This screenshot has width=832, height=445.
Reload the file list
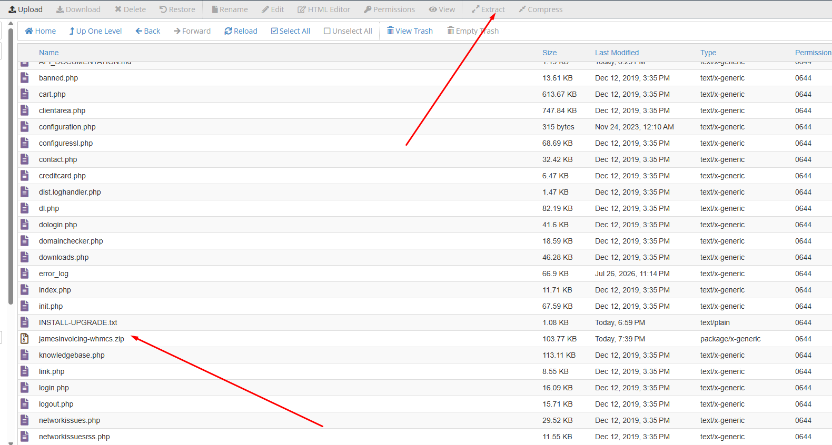pyautogui.click(x=241, y=31)
